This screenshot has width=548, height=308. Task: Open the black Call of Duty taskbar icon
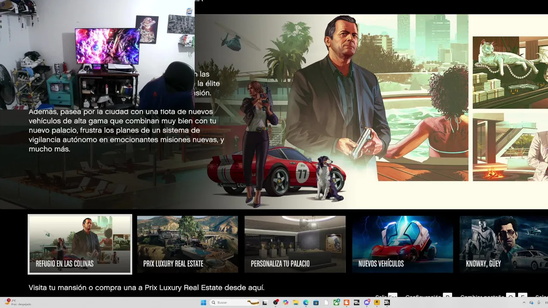(356, 302)
